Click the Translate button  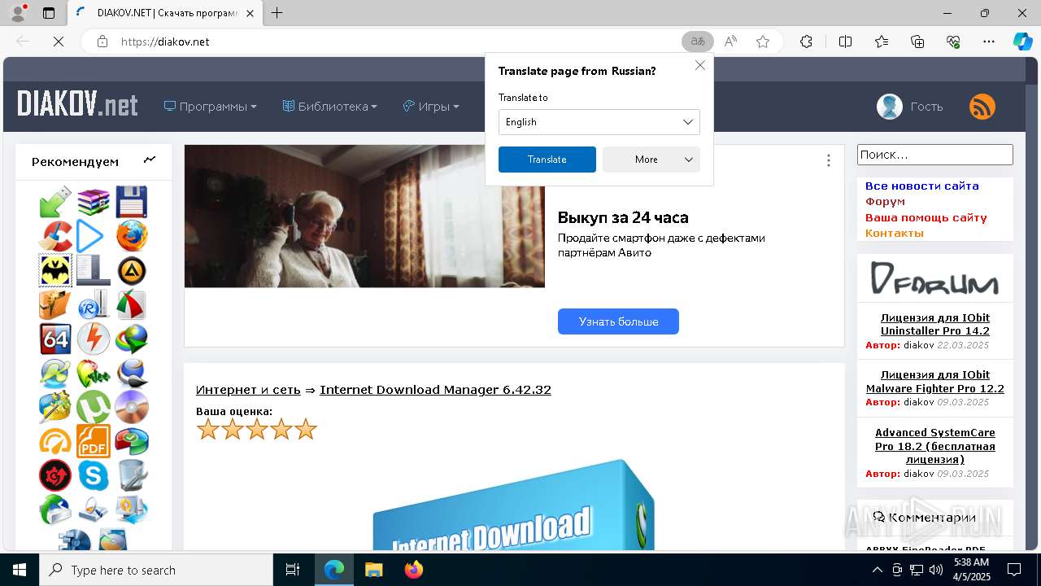point(547,160)
